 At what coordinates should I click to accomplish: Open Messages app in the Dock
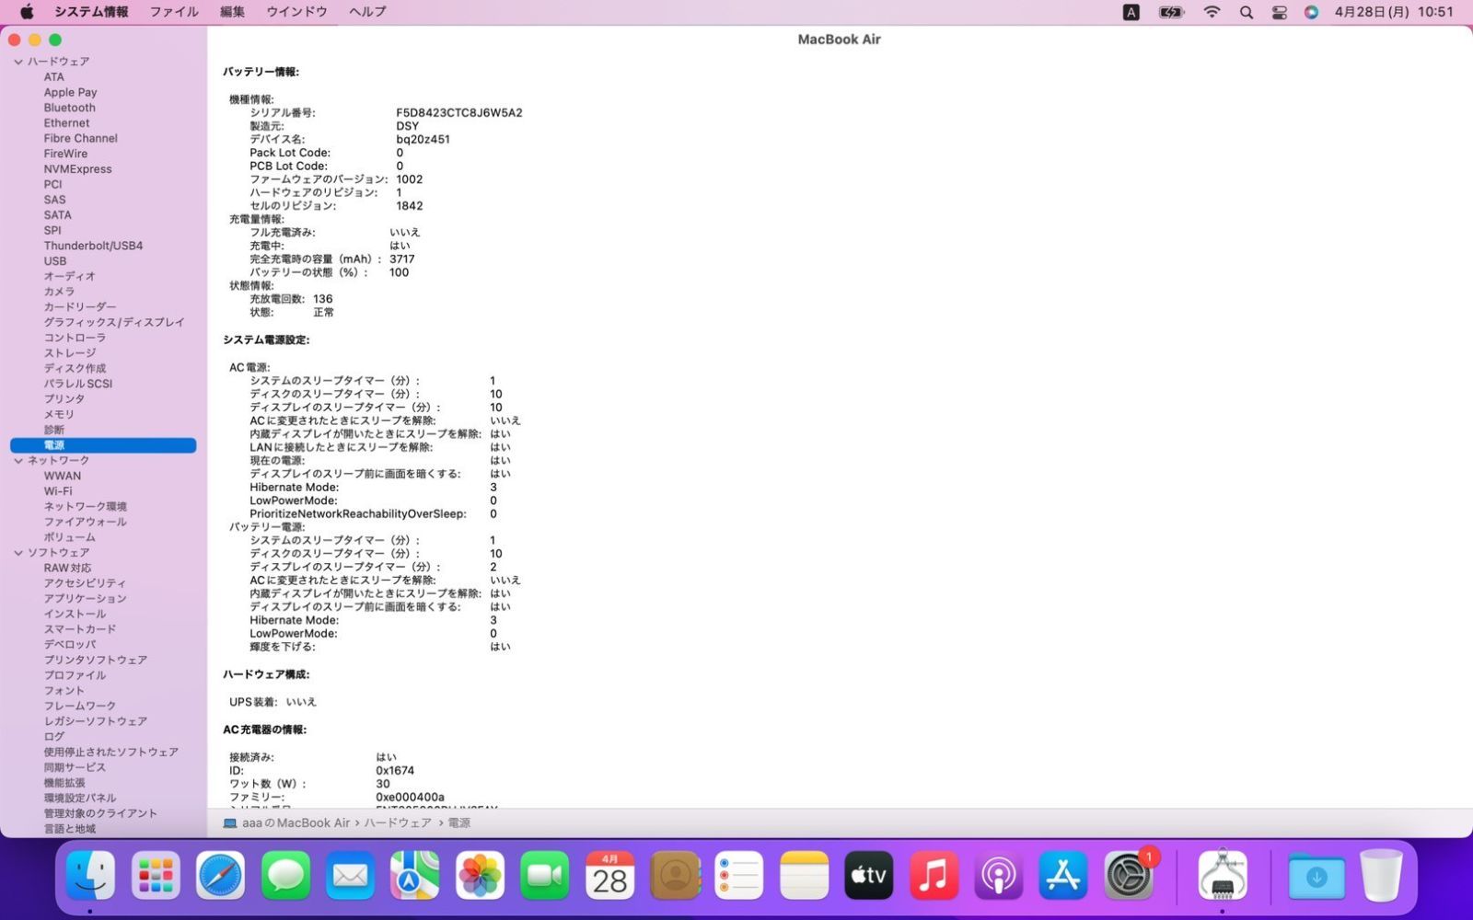[285, 875]
